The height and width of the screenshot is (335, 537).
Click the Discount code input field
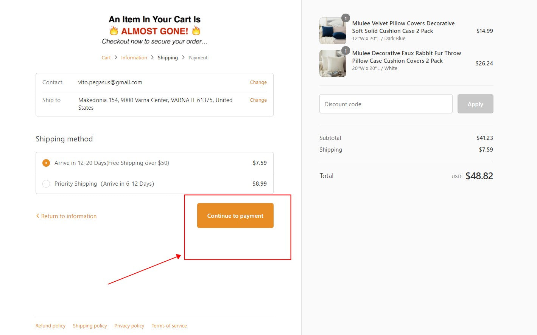click(386, 104)
